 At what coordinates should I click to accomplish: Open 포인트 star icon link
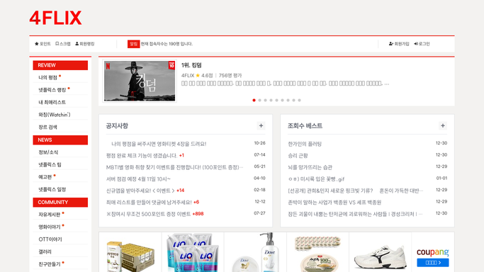[43, 44]
